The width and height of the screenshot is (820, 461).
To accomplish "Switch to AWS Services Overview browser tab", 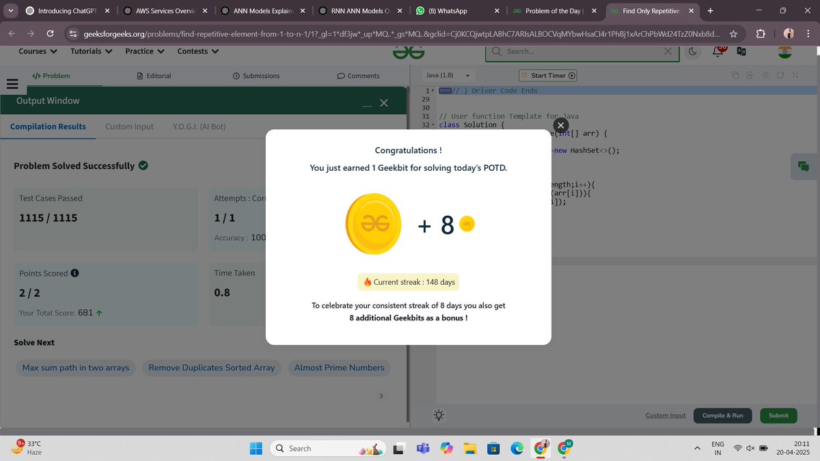I will click(166, 11).
